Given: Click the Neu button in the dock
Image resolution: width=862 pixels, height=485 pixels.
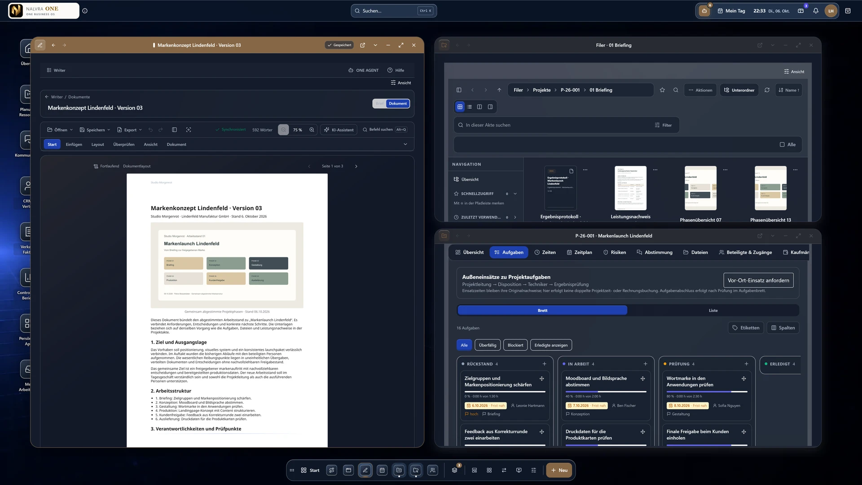Looking at the screenshot, I should point(559,470).
